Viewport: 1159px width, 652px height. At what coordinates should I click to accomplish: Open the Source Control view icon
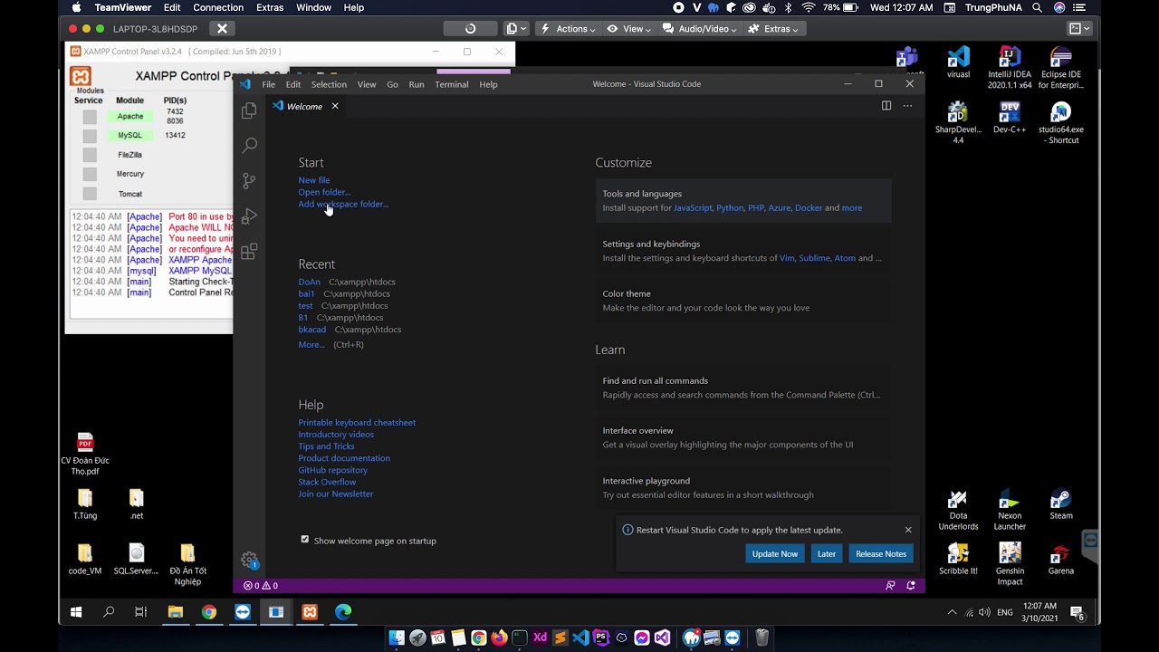(x=249, y=180)
